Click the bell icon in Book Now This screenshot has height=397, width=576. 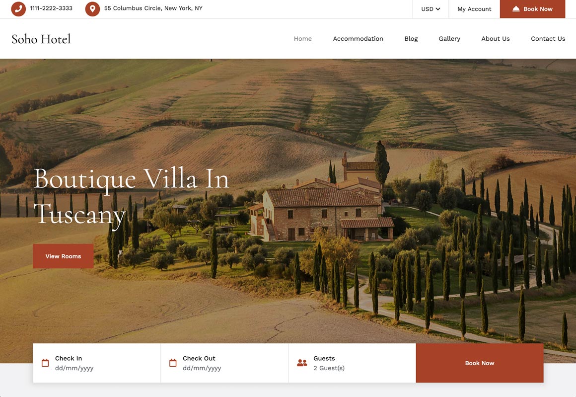[x=516, y=8]
